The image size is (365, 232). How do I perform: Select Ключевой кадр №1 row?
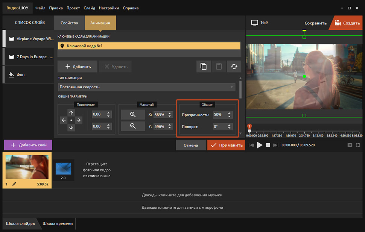149,46
